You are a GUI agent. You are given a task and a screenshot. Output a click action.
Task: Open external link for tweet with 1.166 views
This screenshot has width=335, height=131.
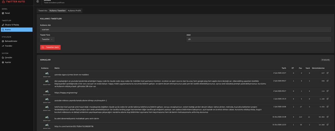point(328,99)
